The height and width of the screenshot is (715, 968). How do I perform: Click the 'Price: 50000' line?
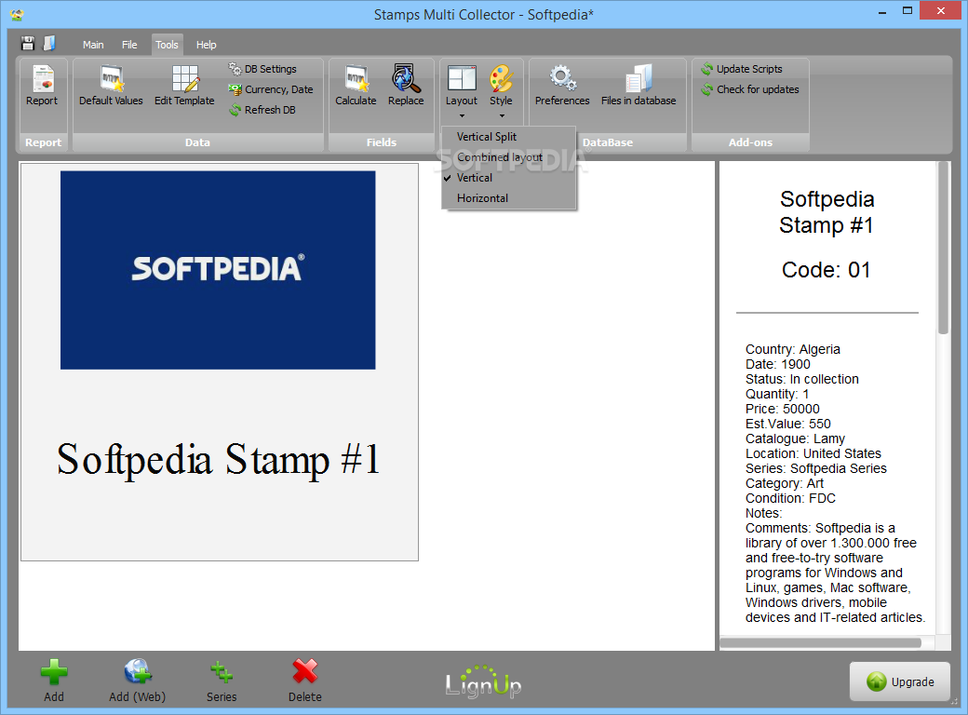(782, 409)
